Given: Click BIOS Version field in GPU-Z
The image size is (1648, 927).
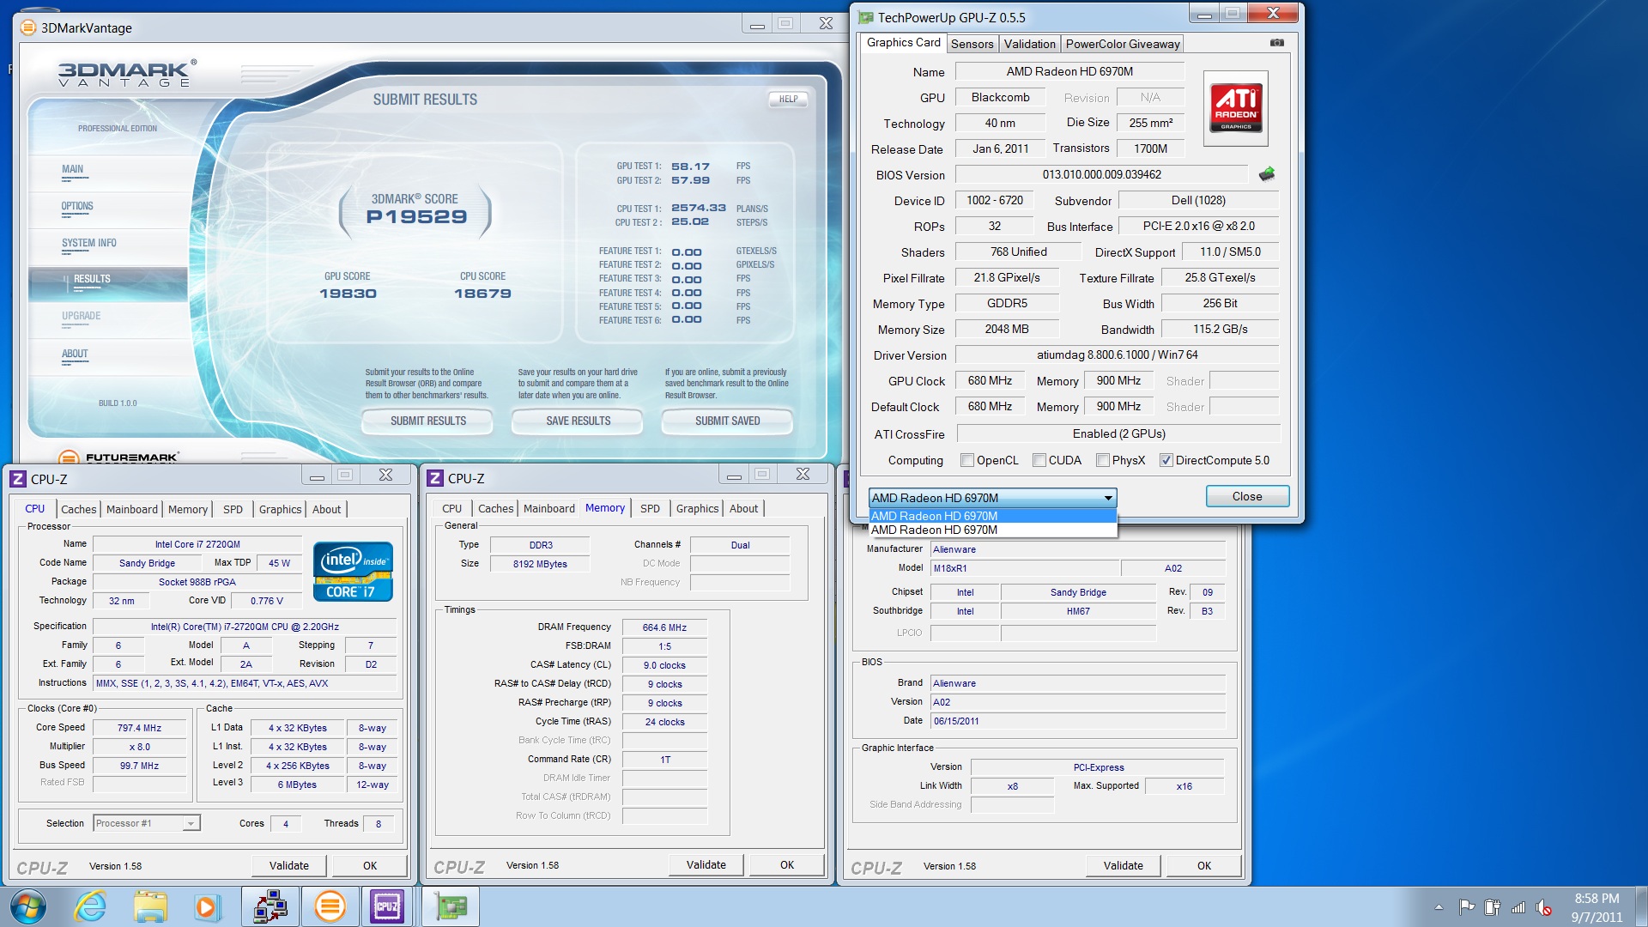Looking at the screenshot, I should 1102,174.
